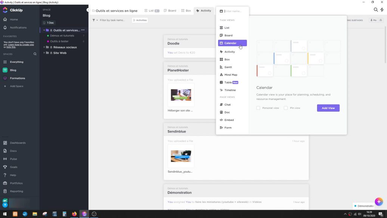
Task: Choose Calendar view option
Action: click(232, 43)
